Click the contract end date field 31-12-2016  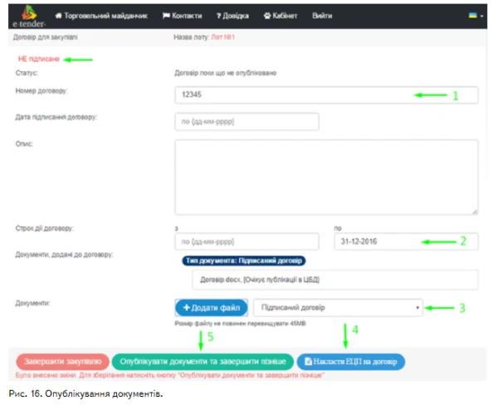[x=406, y=242]
